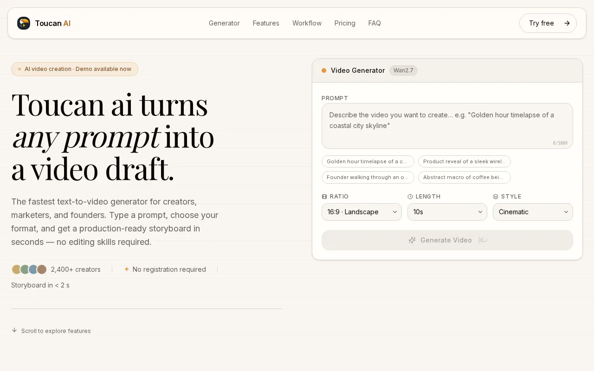The image size is (594, 371).
Task: Click the Toucan bird logo icon
Action: pos(24,23)
